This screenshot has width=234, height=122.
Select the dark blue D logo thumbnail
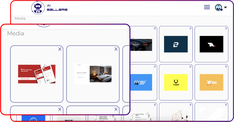[x=176, y=44]
